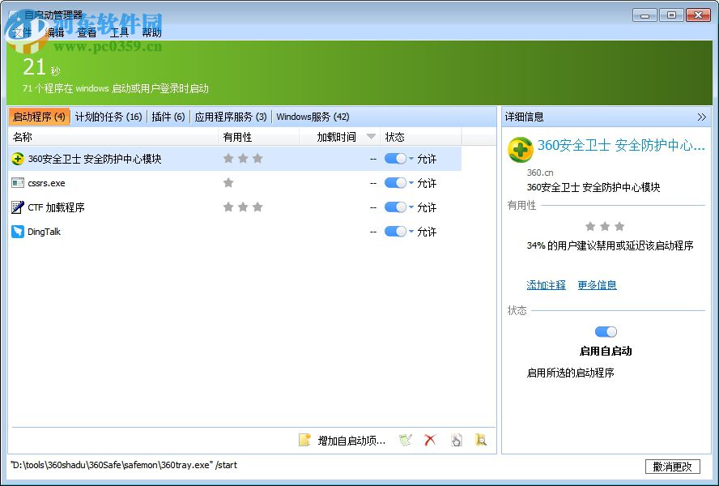Viewport: 719px width, 486px height.
Task: Click the 更多信息 link
Action: click(x=597, y=285)
